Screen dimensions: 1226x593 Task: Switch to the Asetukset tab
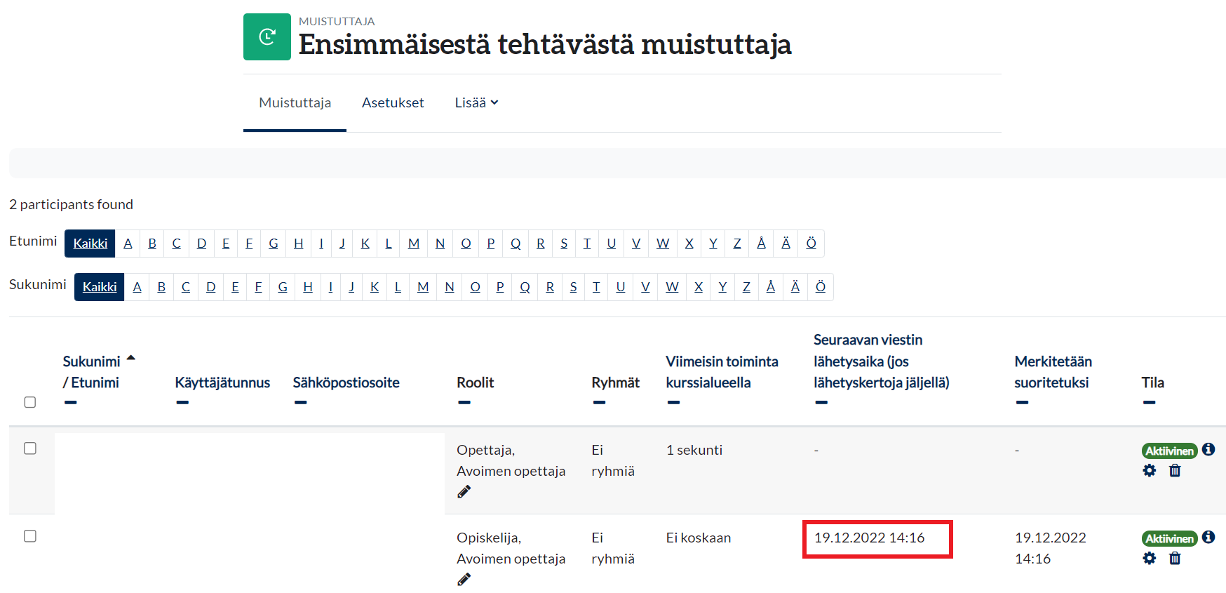click(x=393, y=102)
